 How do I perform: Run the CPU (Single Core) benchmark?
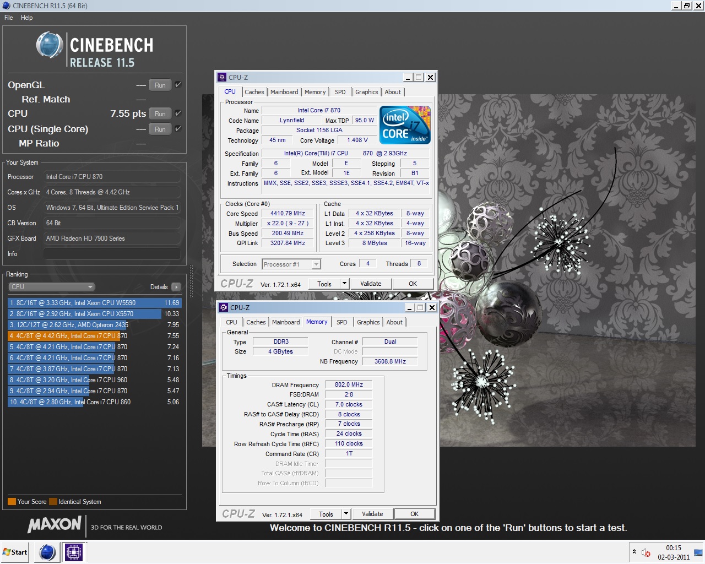tap(160, 129)
